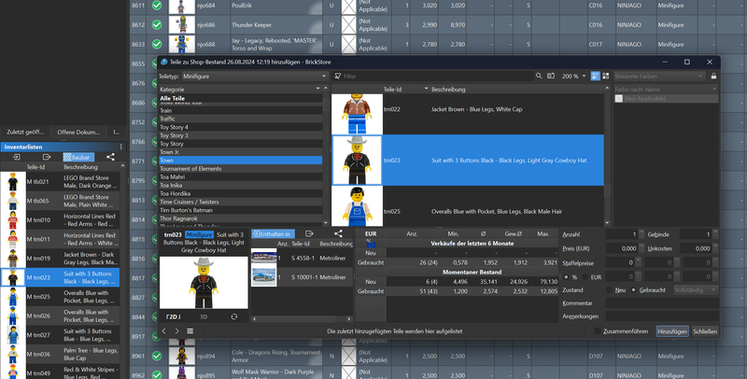Open the Zuletzt geöff... tab
Image resolution: width=747 pixels, height=379 pixels.
(x=25, y=132)
